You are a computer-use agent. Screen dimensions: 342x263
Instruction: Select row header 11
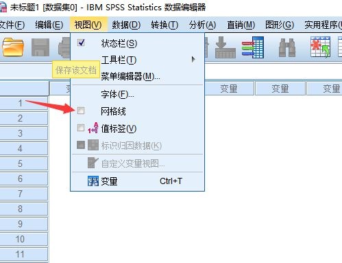tap(24, 254)
